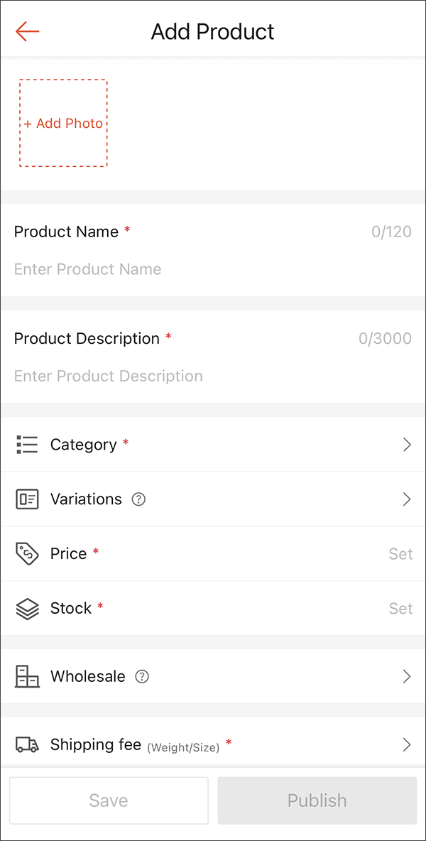Click Save to store draft

[x=108, y=801]
